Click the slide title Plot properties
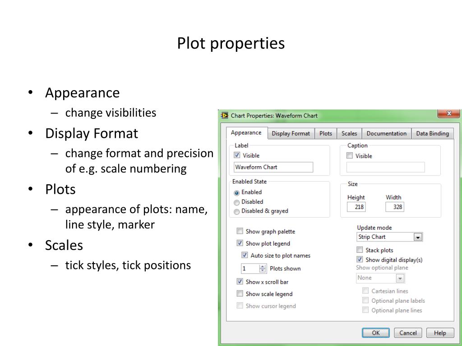 [x=231, y=43]
